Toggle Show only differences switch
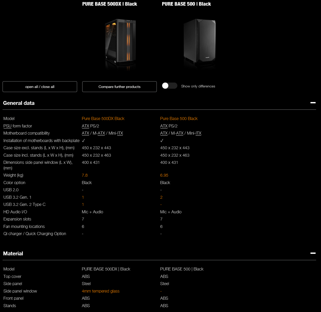The width and height of the screenshot is (321, 312). 169,86
